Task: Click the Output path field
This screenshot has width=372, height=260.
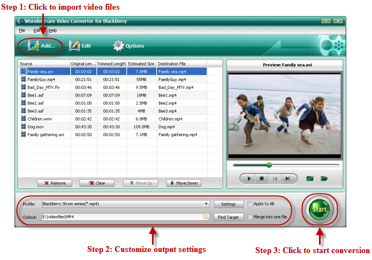Action: click(x=126, y=217)
